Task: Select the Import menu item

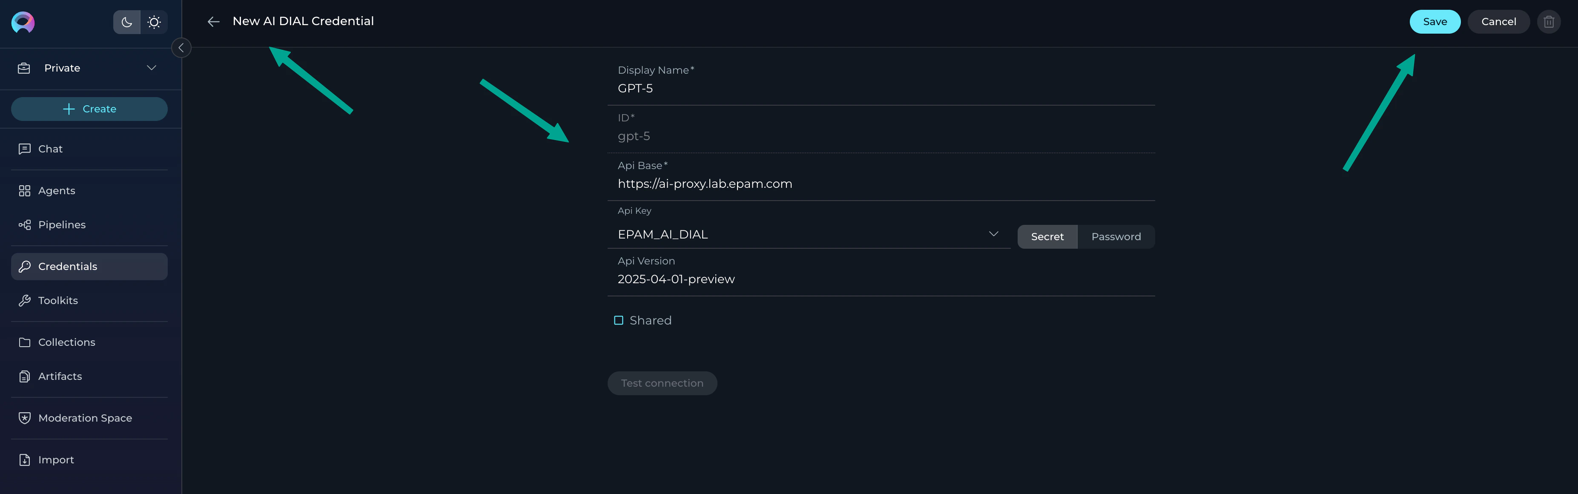Action: [56, 459]
